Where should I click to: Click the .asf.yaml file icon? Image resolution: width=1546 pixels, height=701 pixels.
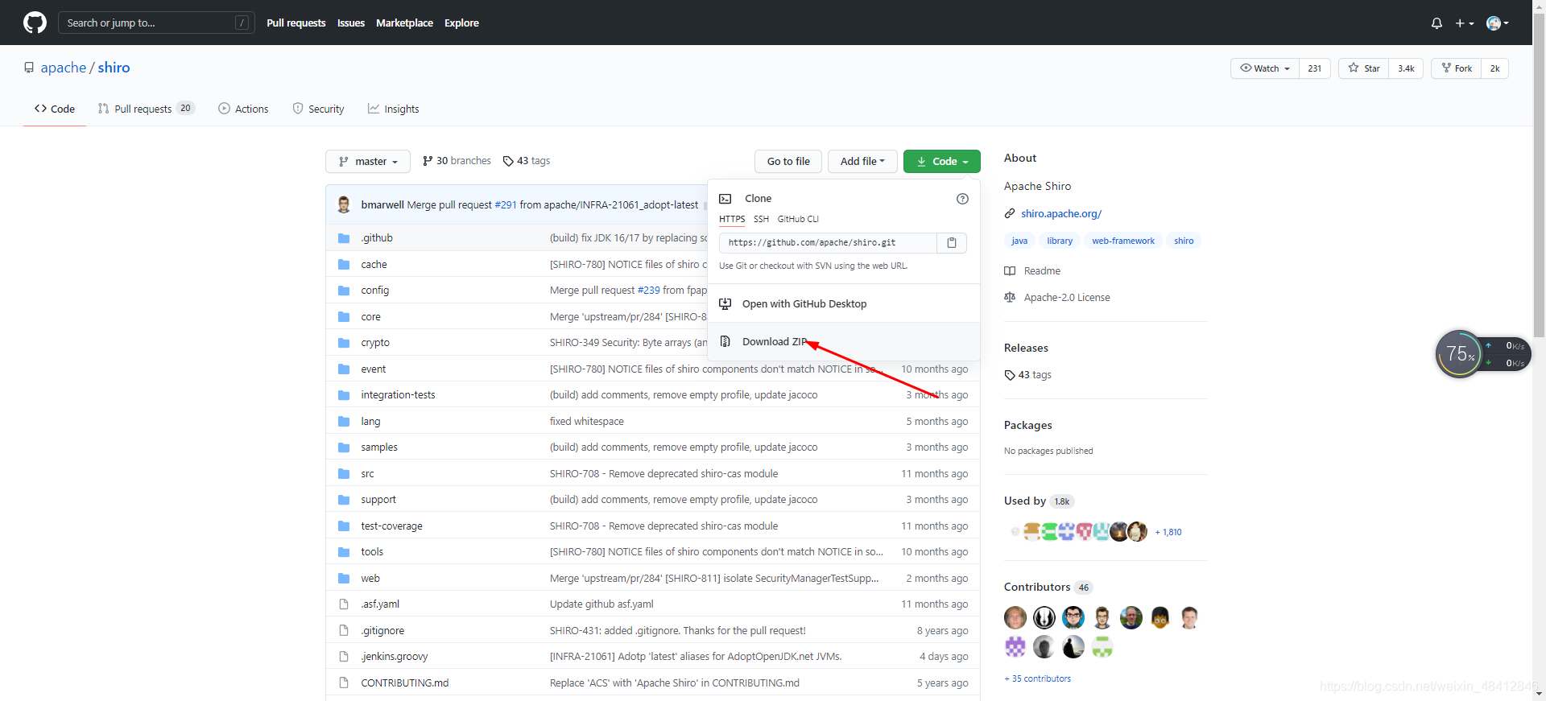pos(344,604)
